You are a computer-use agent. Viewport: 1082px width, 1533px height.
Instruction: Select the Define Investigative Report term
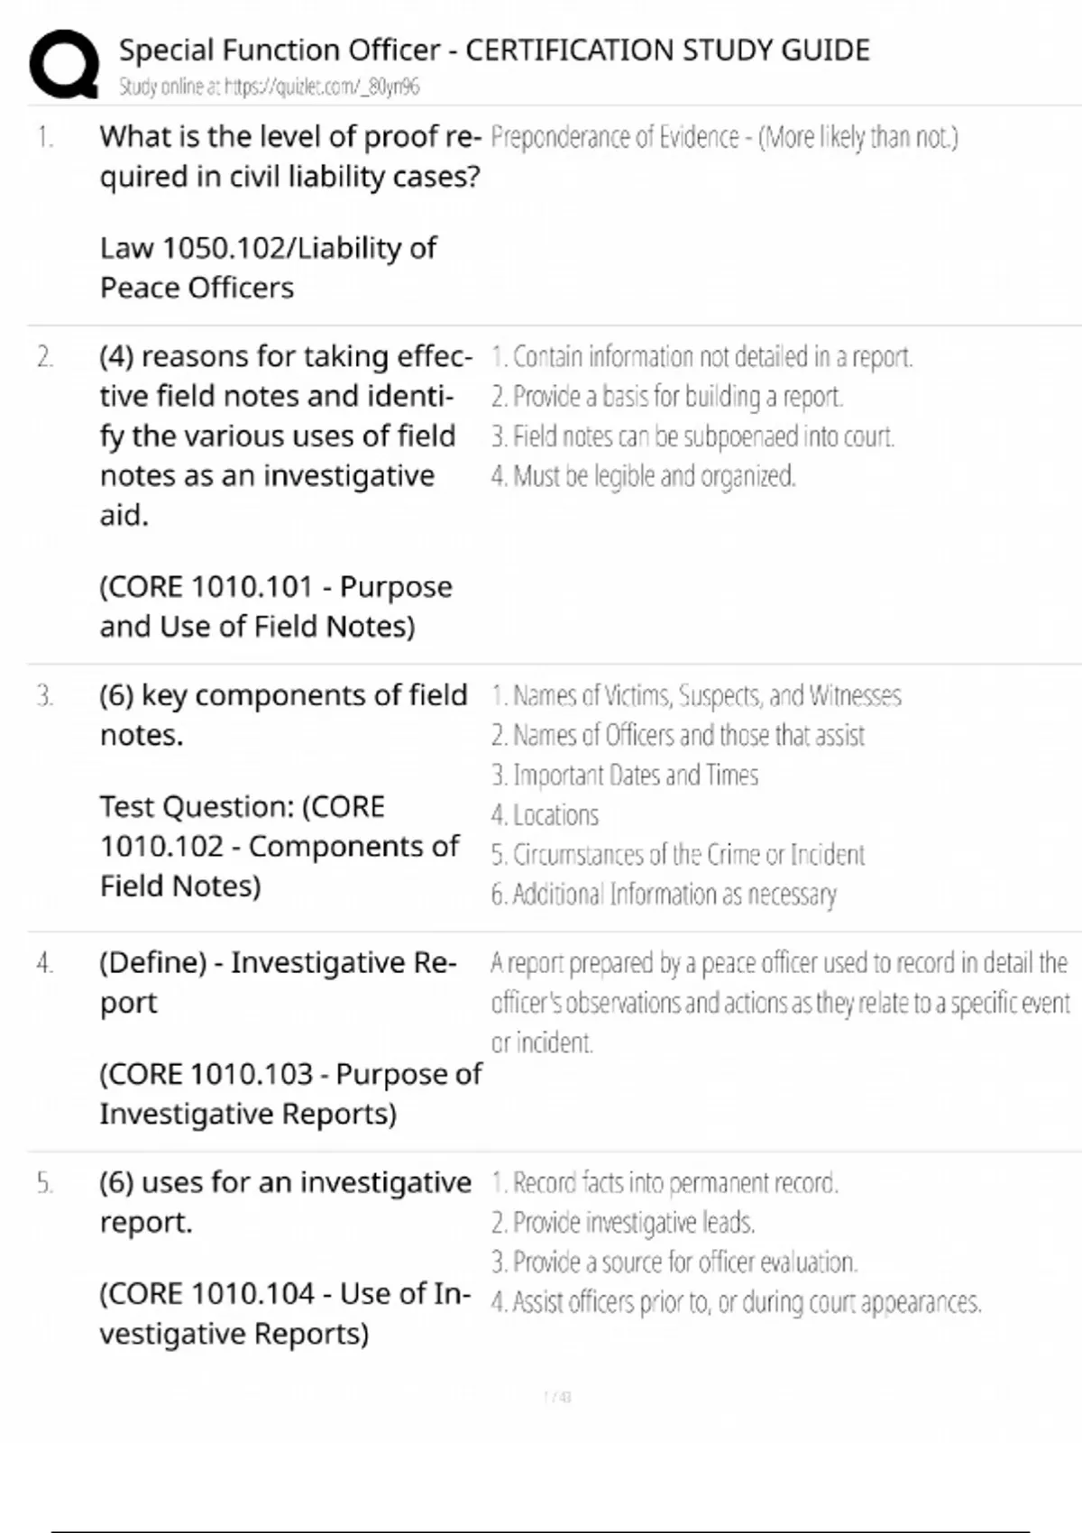[x=278, y=982]
